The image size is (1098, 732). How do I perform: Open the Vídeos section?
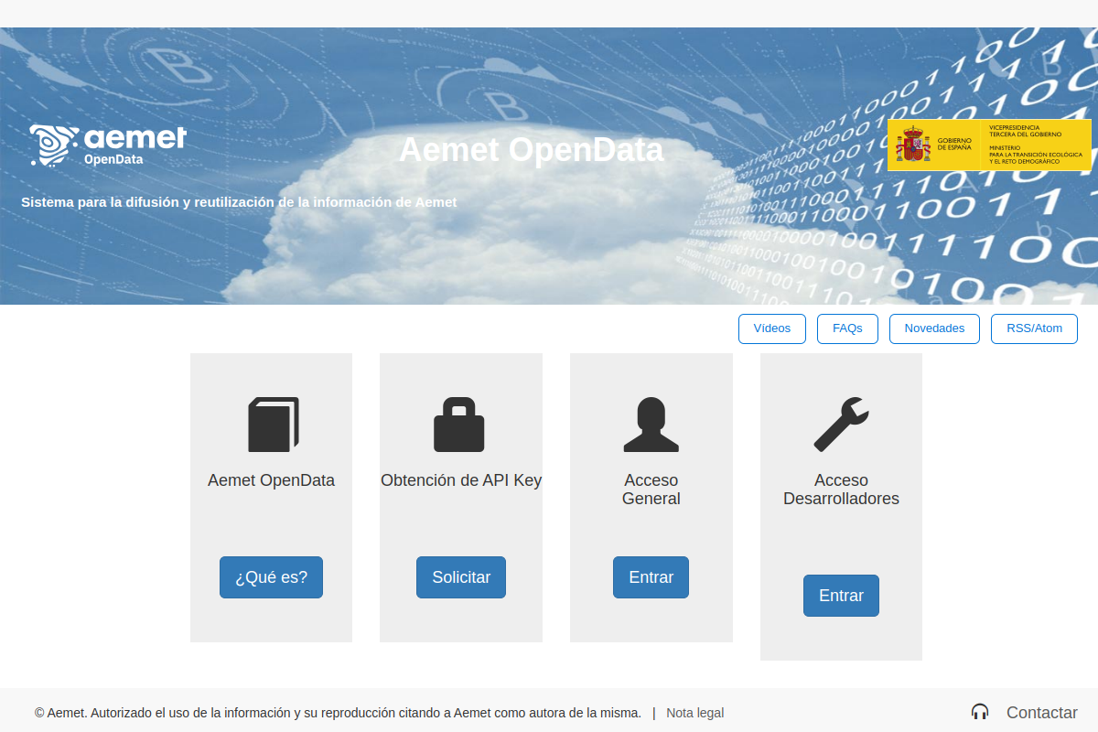click(772, 328)
